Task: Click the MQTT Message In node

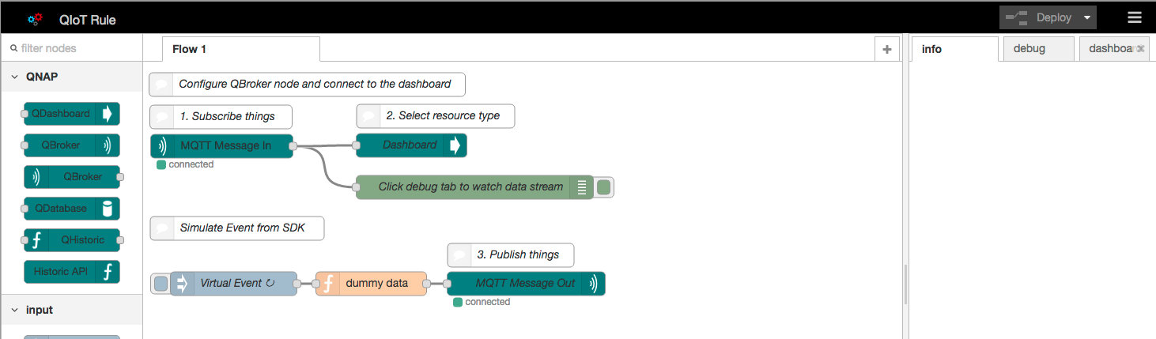Action: click(x=221, y=146)
